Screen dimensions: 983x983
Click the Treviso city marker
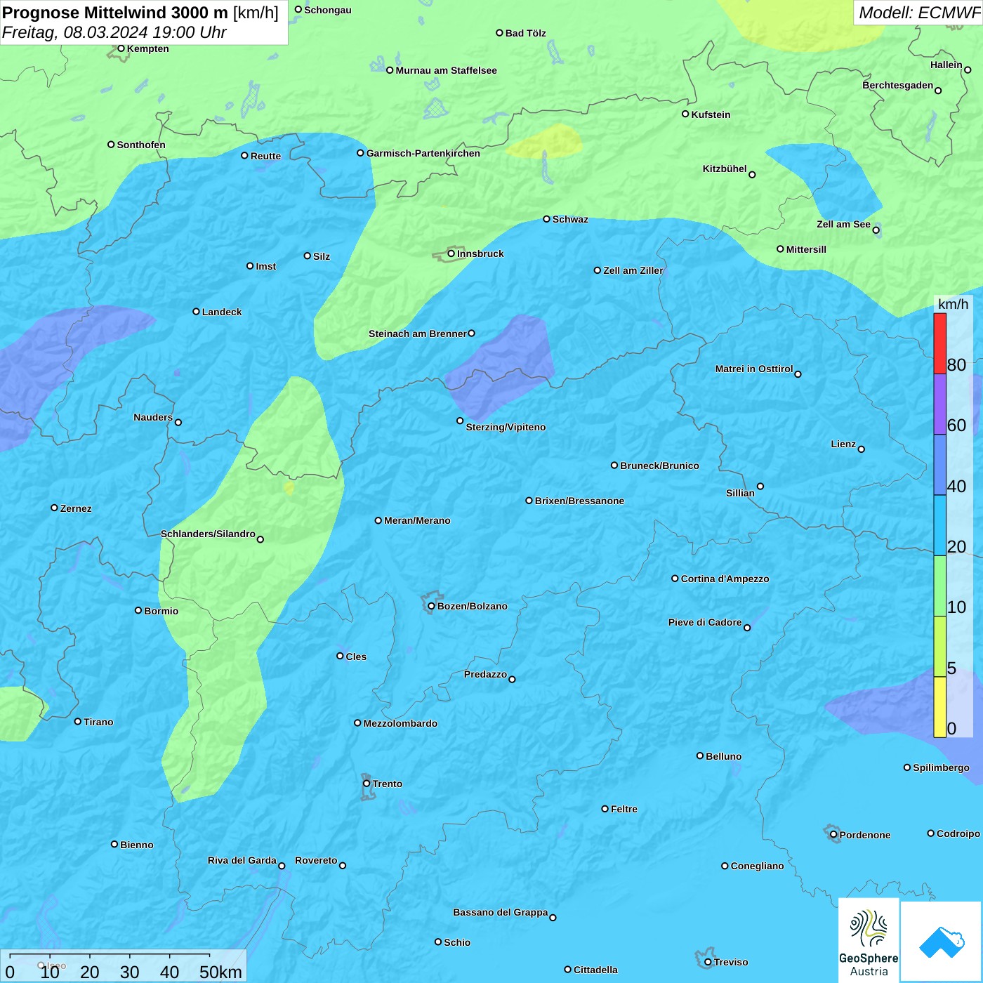point(708,962)
